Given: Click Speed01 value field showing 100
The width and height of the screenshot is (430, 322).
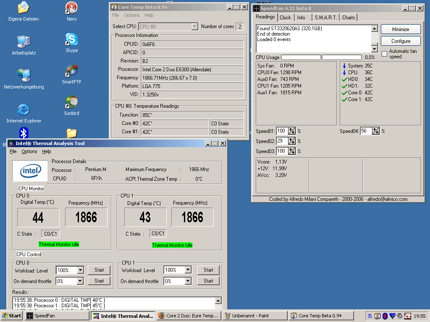Looking at the screenshot, I should coord(282,131).
